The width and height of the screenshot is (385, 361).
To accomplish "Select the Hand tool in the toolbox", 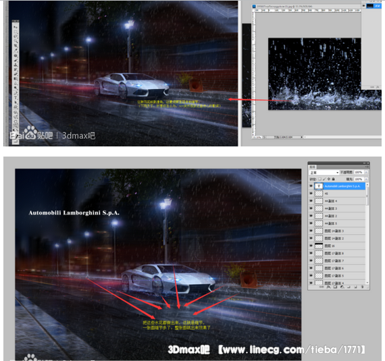I will coord(16,121).
